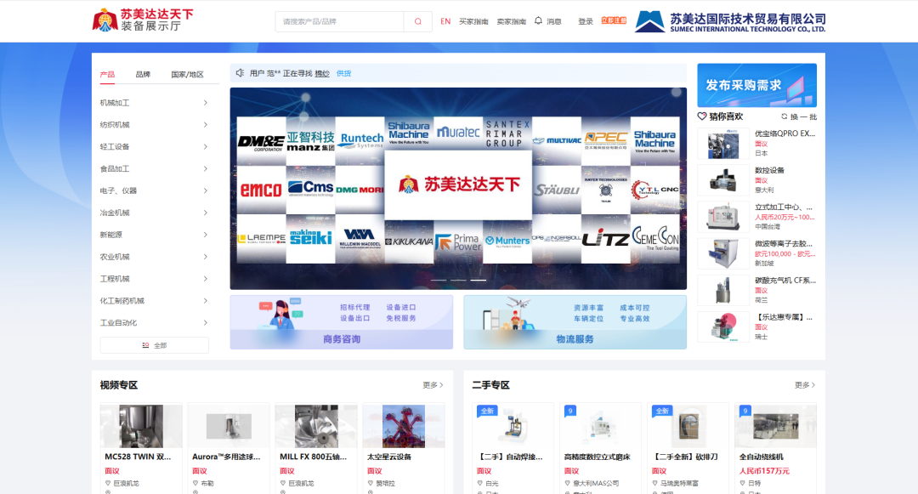Image resolution: width=918 pixels, height=494 pixels.
Task: Click the 立即注册 button
Action: (x=615, y=20)
